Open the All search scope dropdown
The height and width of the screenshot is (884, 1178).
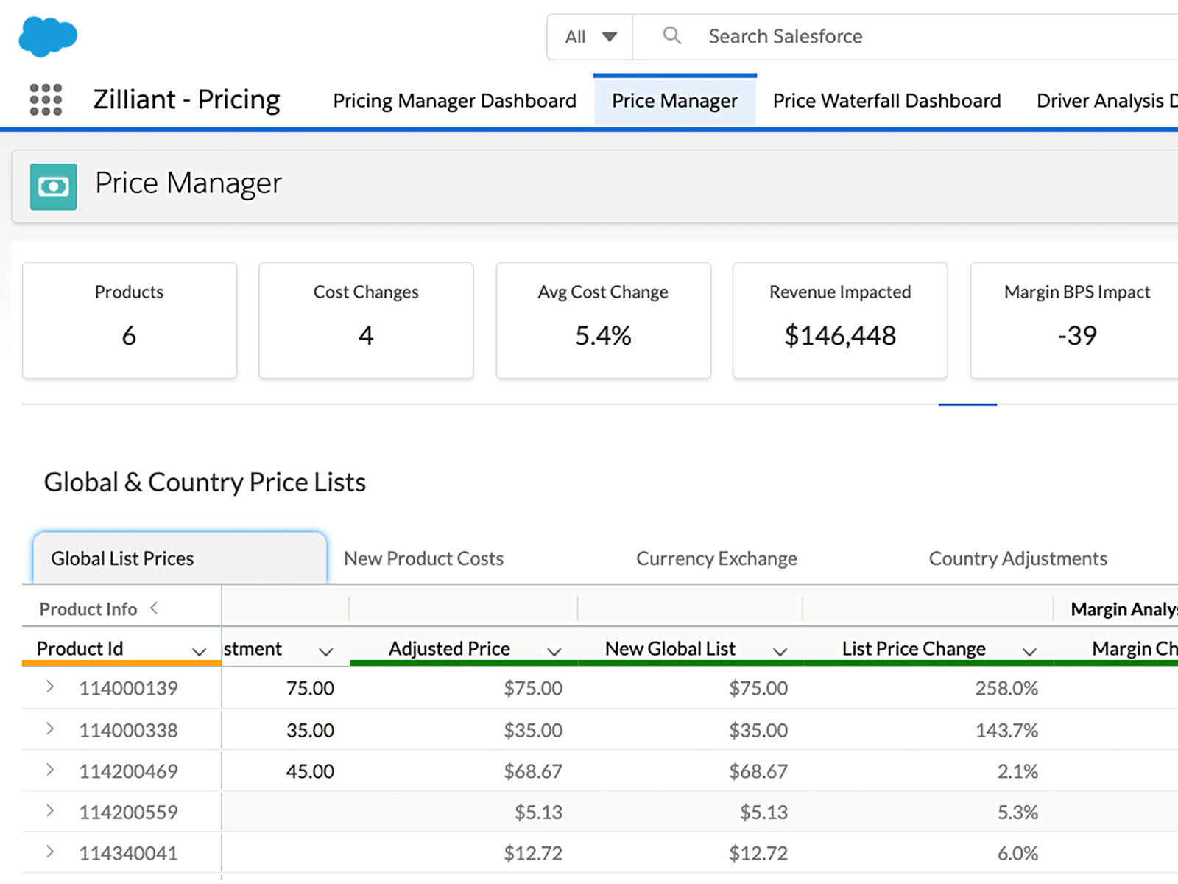tap(590, 37)
